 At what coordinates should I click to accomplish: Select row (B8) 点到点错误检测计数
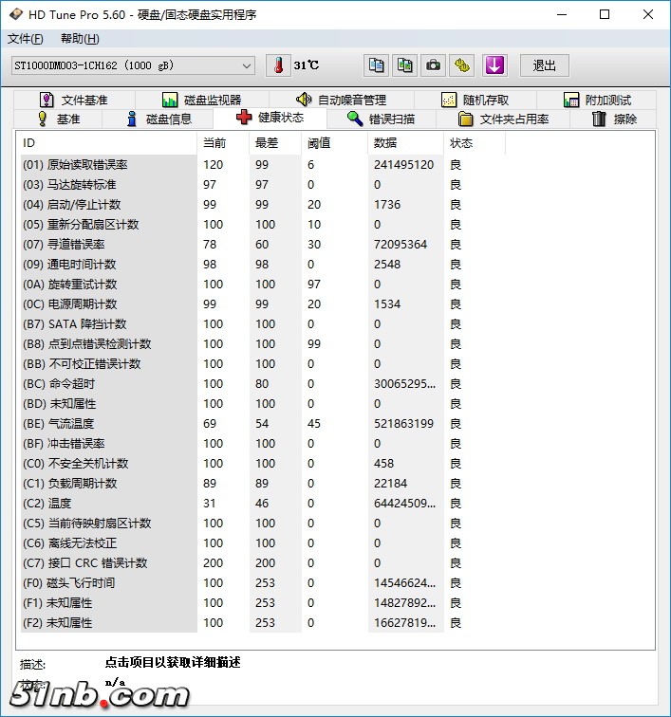(x=263, y=344)
